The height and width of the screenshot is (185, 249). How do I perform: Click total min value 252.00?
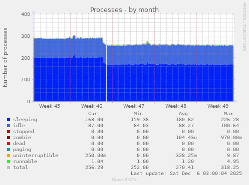tap(140, 168)
